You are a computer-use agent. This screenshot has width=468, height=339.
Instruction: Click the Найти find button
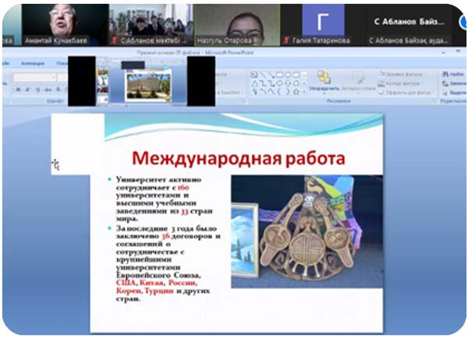coord(453,73)
